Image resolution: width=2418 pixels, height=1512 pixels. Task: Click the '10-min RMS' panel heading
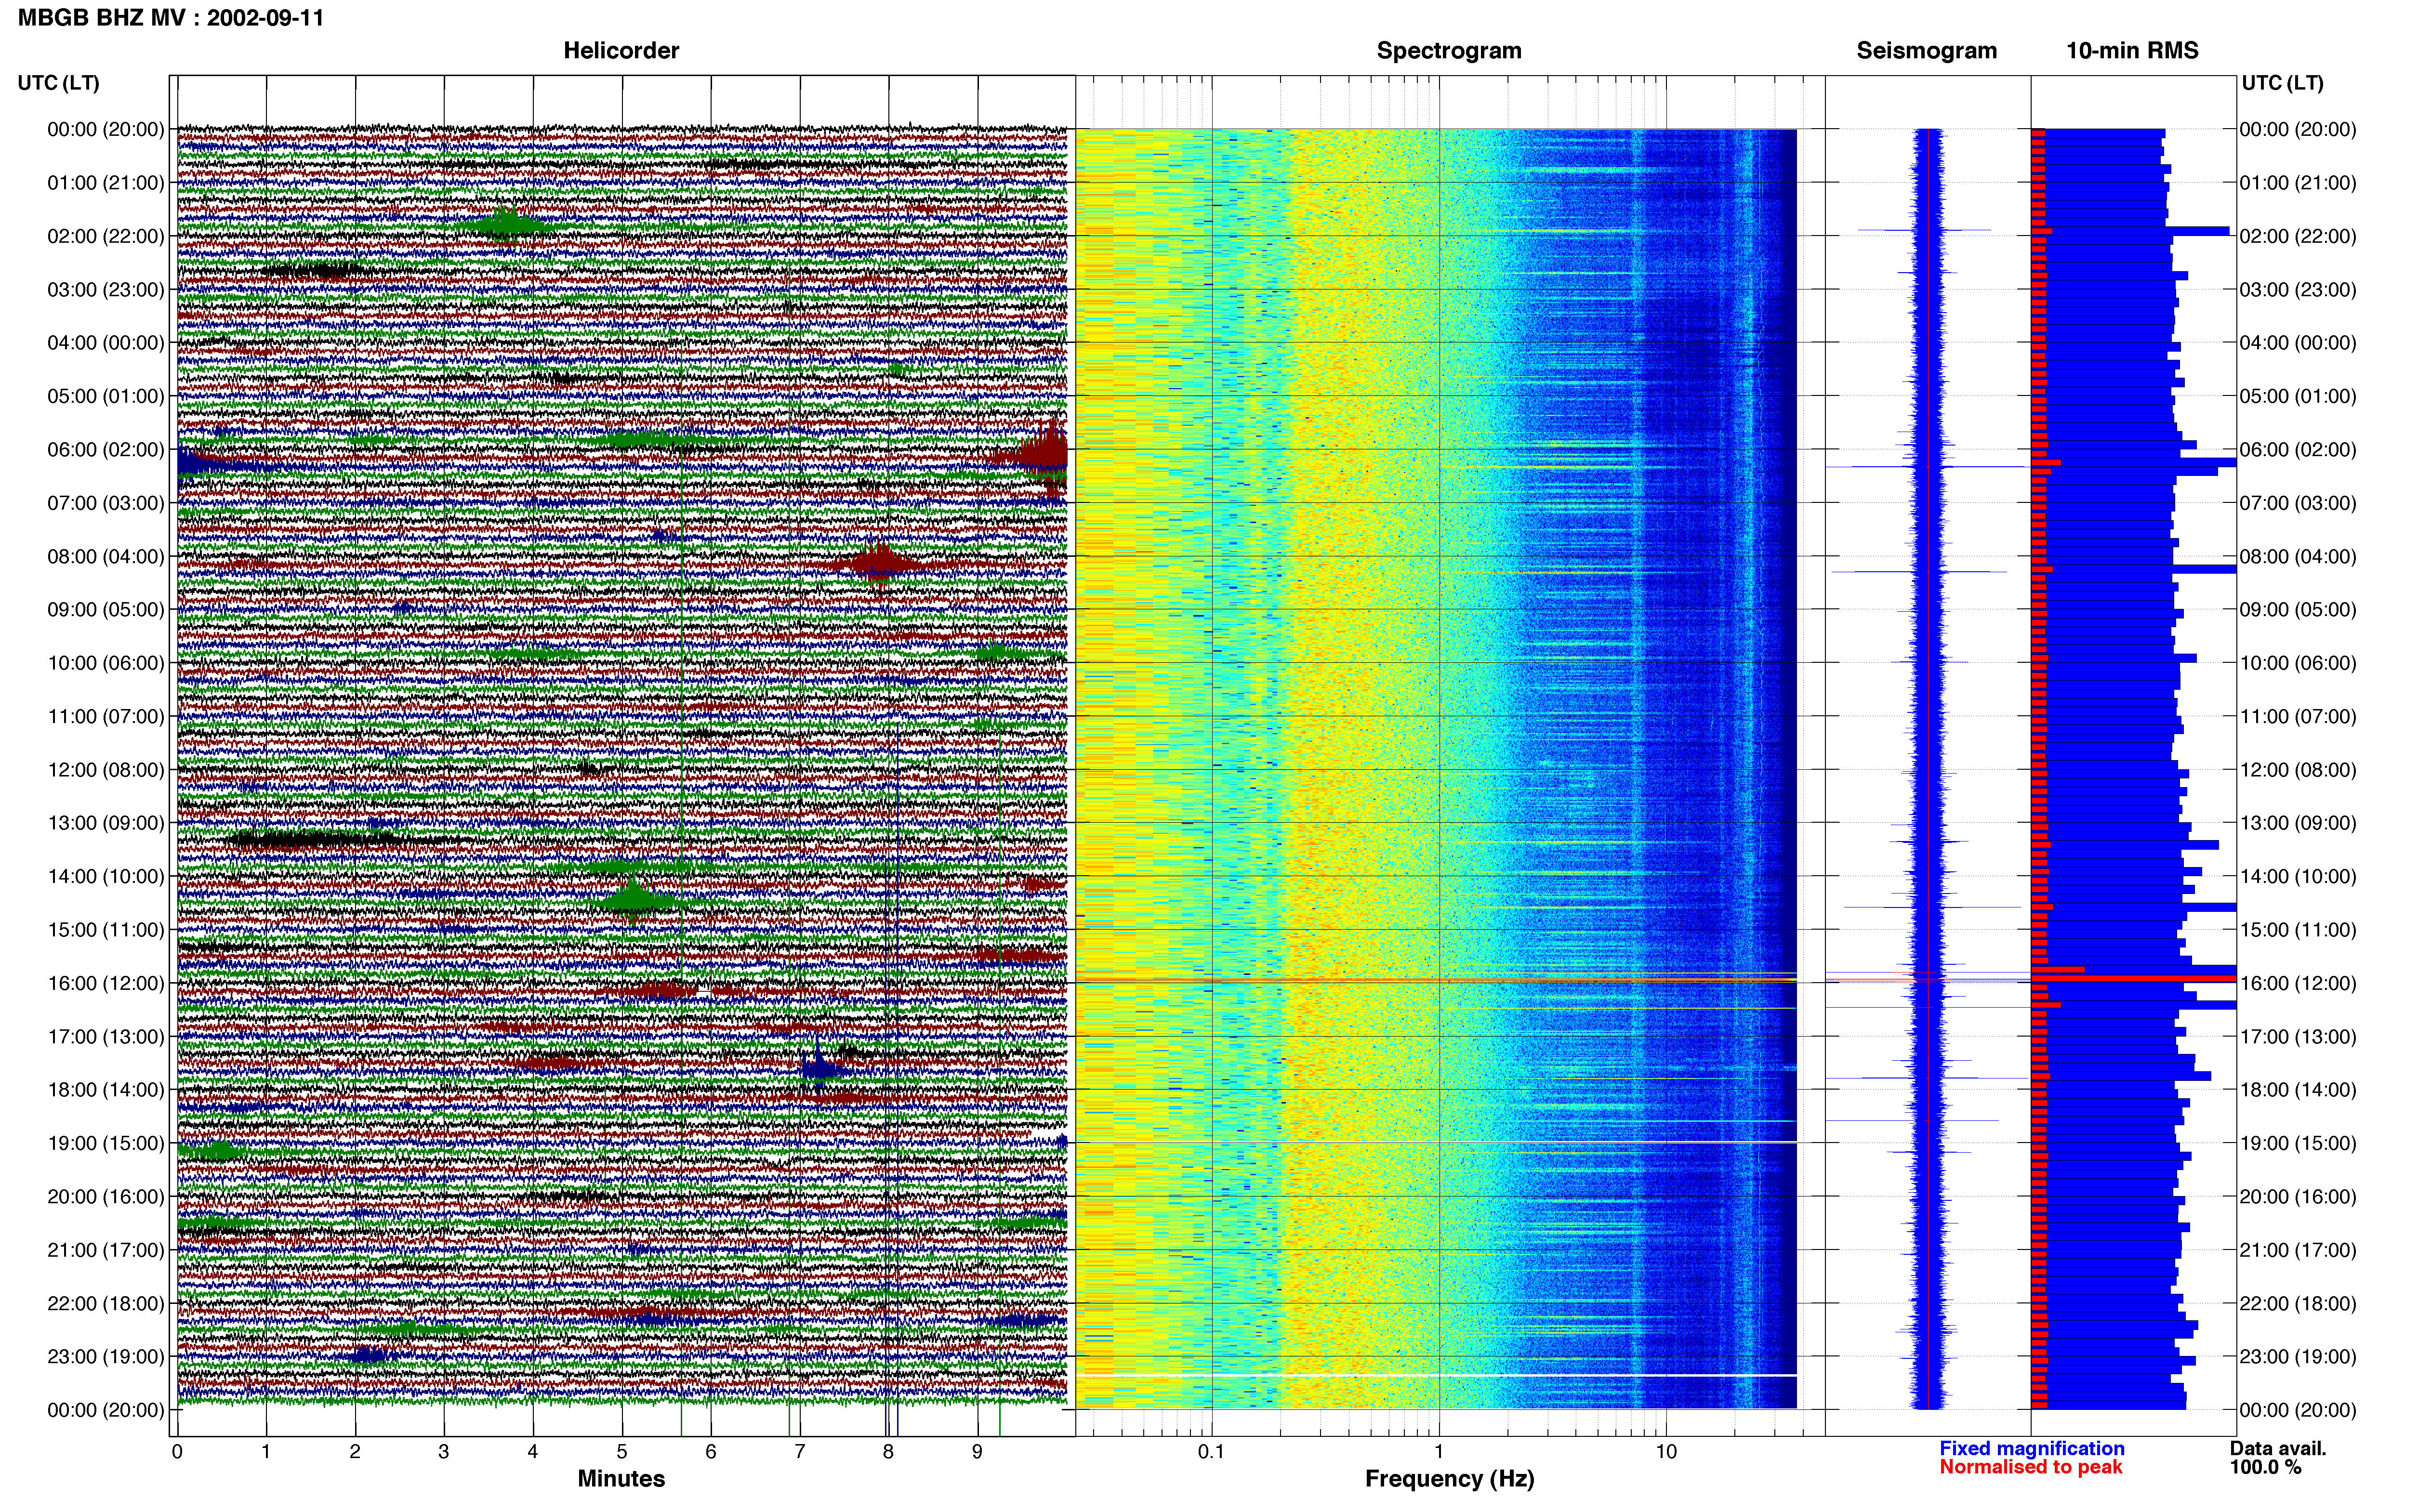coord(2132,51)
